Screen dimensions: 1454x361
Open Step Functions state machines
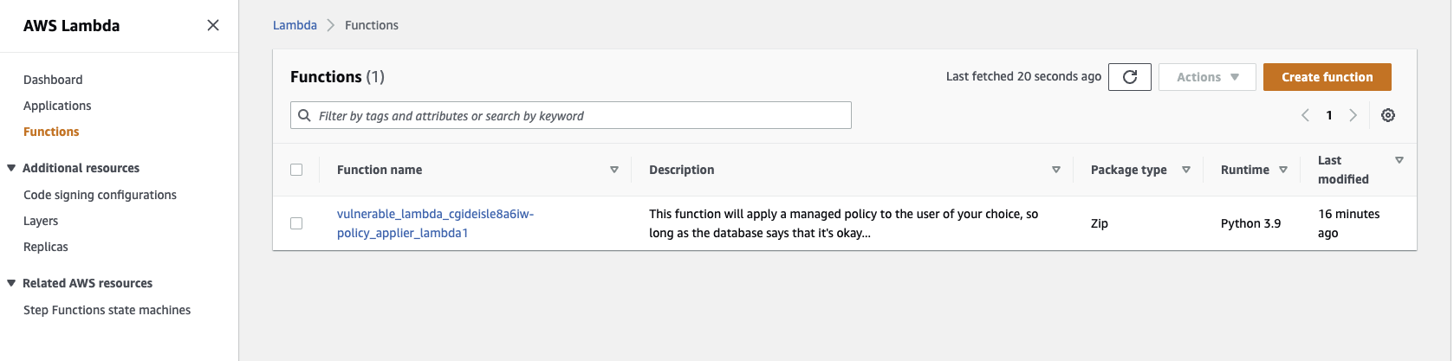tap(107, 310)
